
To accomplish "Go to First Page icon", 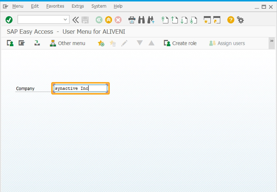I will coord(165,20).
